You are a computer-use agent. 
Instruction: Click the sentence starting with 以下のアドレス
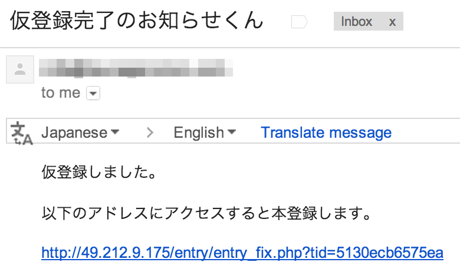click(x=206, y=213)
